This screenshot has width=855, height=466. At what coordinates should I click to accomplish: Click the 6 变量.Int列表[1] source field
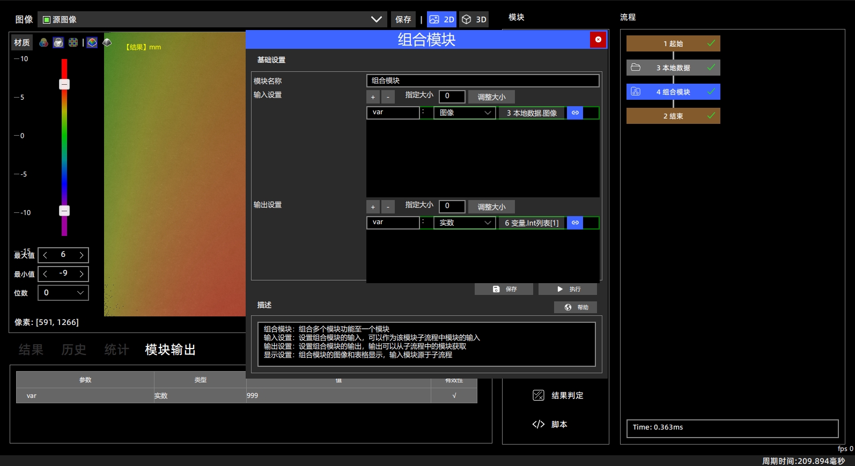[x=532, y=223]
